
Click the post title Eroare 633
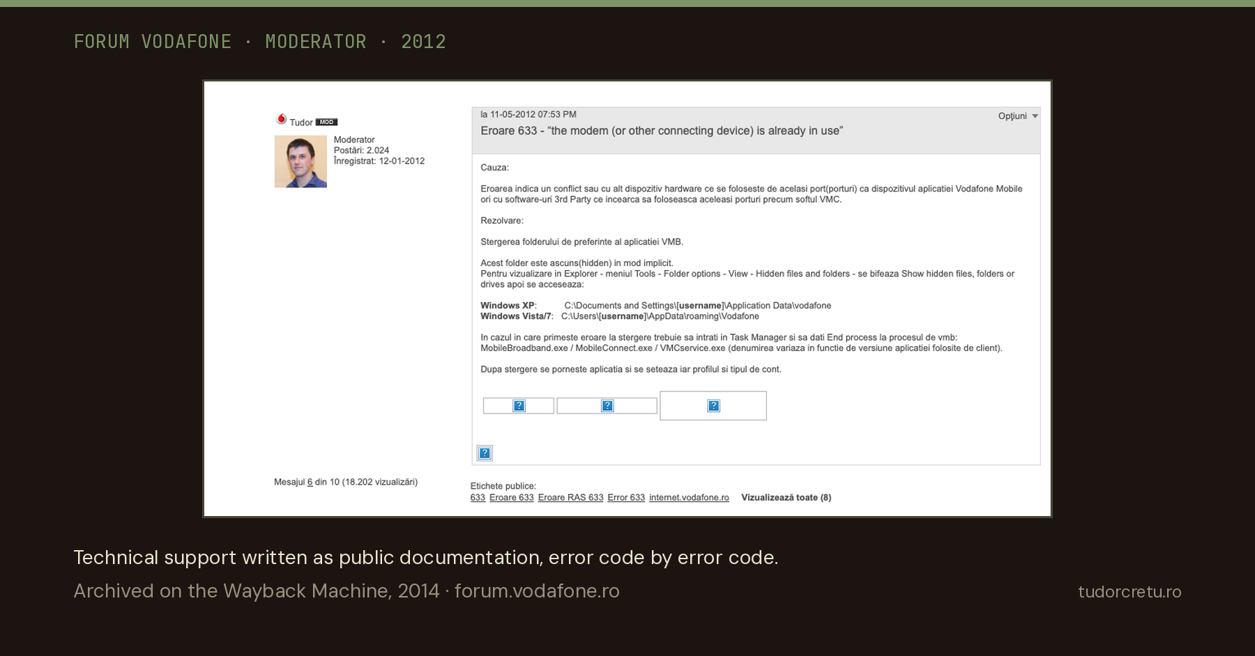point(662,131)
